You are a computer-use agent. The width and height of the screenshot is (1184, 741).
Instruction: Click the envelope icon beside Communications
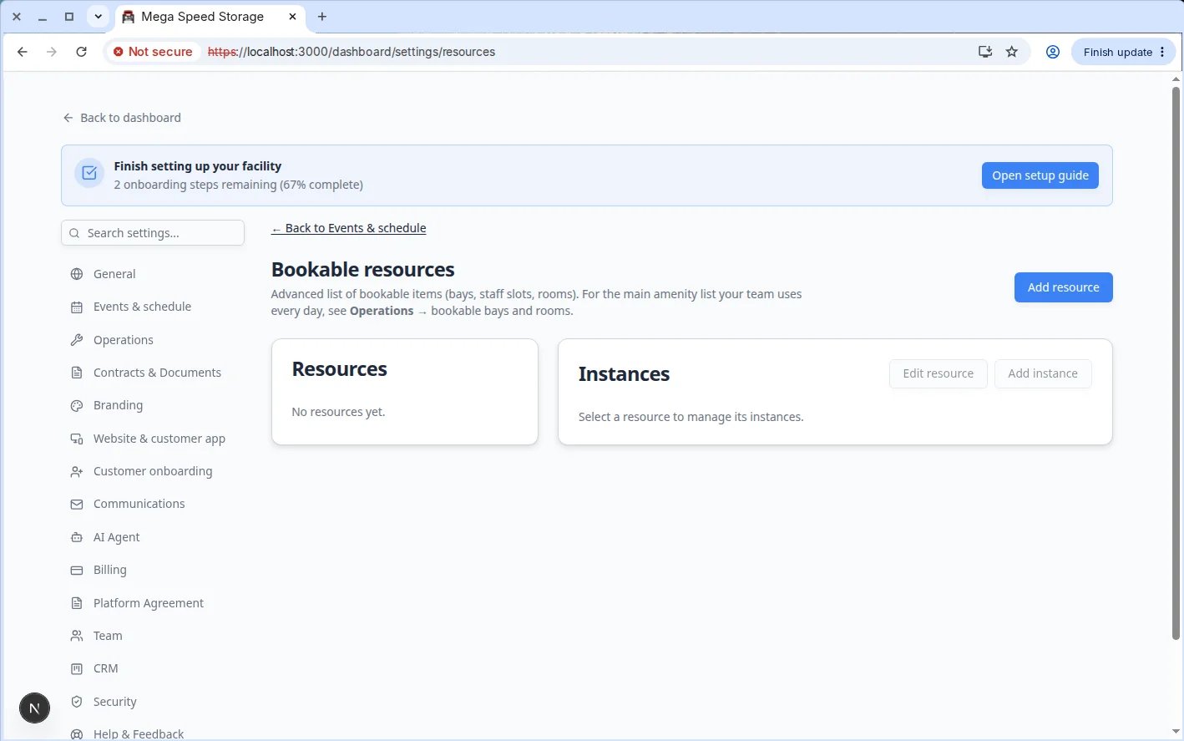pos(77,504)
